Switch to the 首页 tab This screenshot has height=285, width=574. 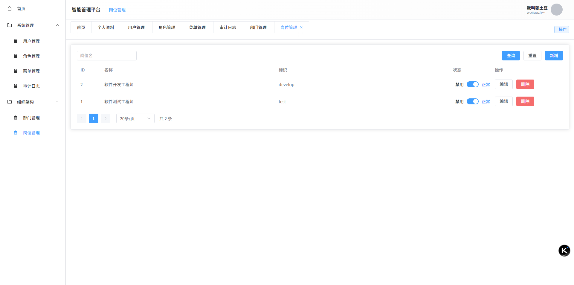81,27
